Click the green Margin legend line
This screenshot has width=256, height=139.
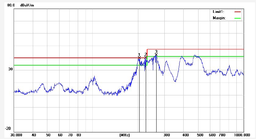click(237, 18)
